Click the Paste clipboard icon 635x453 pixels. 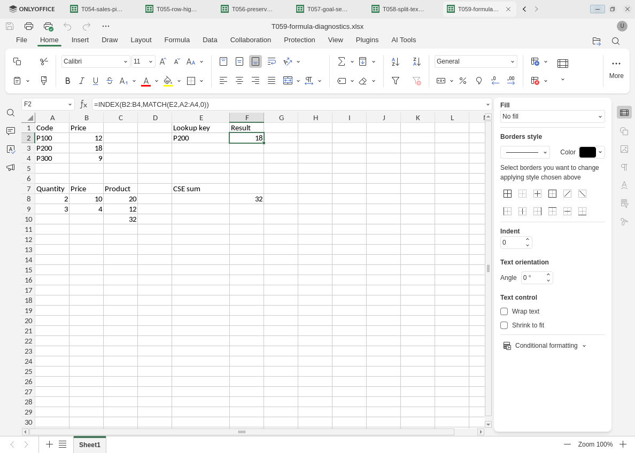[x=17, y=81]
